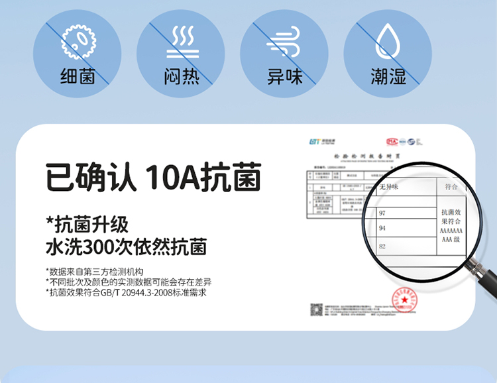Click the magnifying glass over the report
497x383 pixels.
422,222
